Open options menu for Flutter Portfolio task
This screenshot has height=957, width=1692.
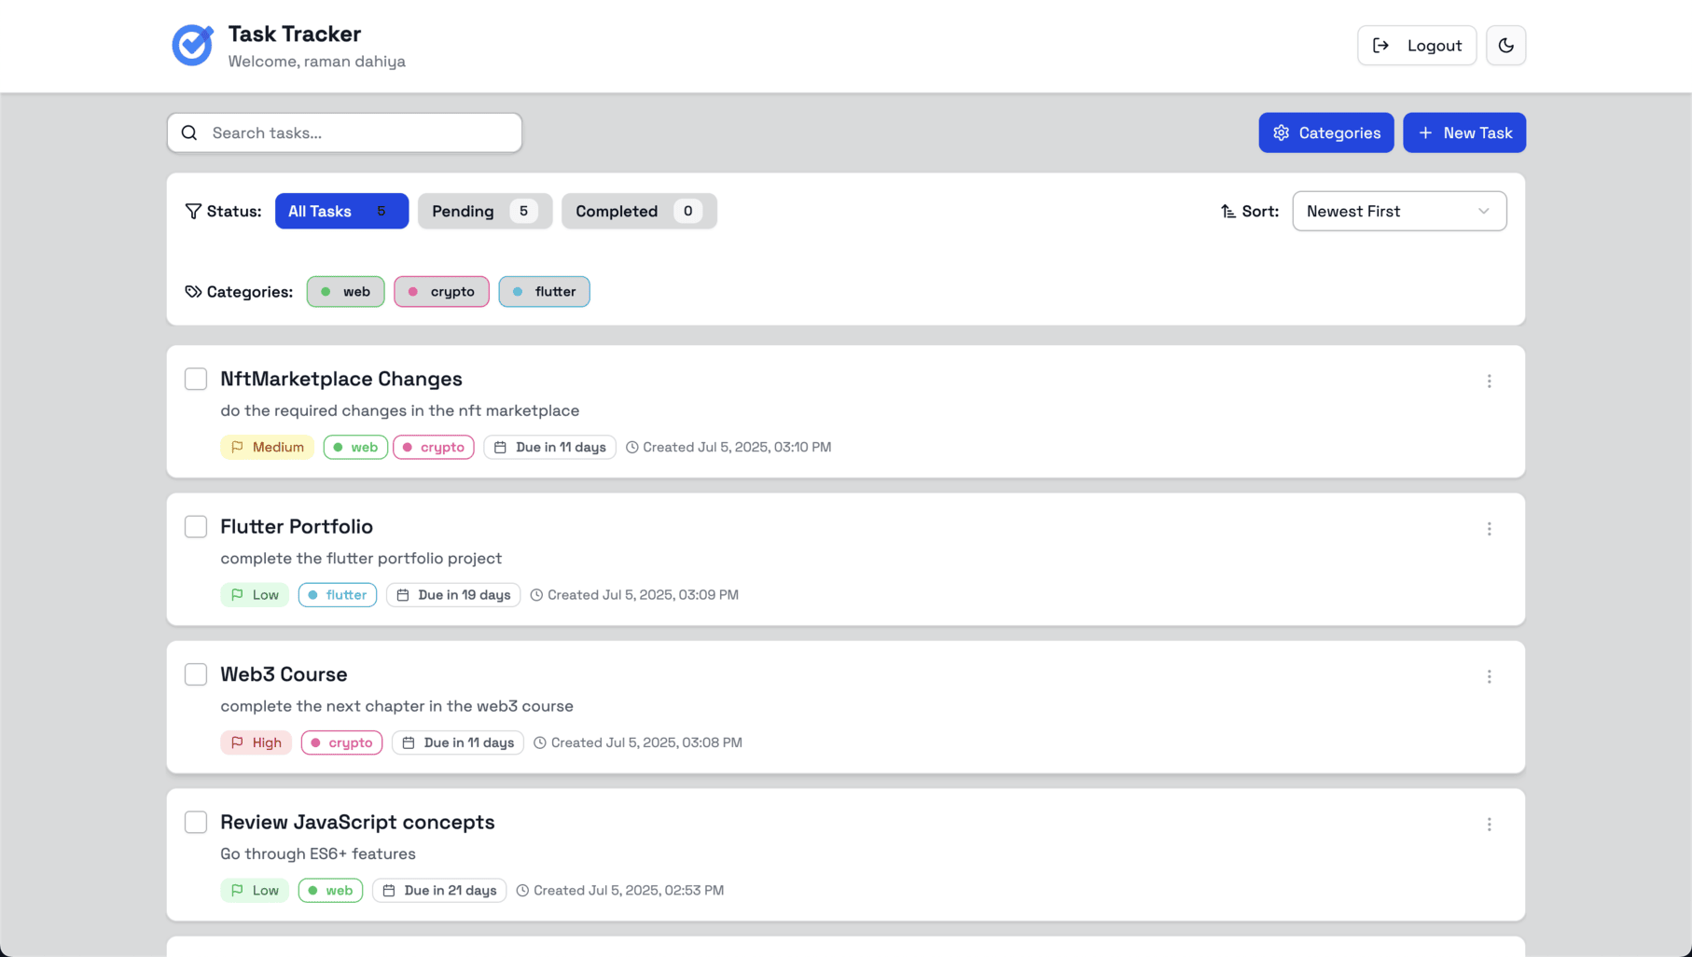[x=1489, y=529]
